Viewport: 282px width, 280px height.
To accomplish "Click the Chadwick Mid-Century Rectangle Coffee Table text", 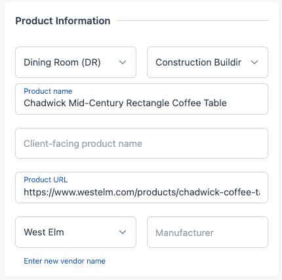I will coord(125,103).
